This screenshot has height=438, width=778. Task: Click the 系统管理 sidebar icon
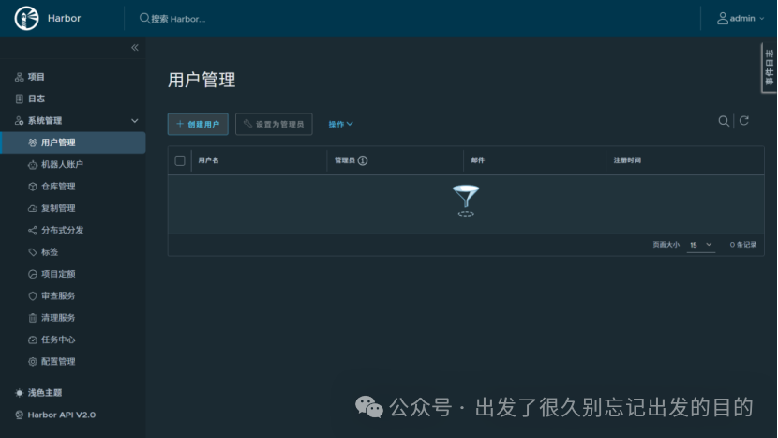click(x=20, y=121)
